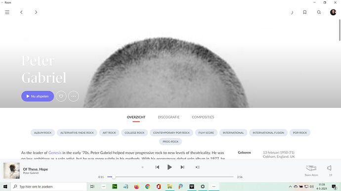Image resolution: width=341 pixels, height=191 pixels.
Task: Open the three-dots more options menu
Action: [x=74, y=96]
